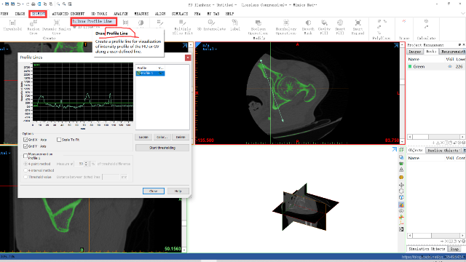
Task: Click the print icon in quick access toolbar
Action: pyautogui.click(x=33, y=4)
